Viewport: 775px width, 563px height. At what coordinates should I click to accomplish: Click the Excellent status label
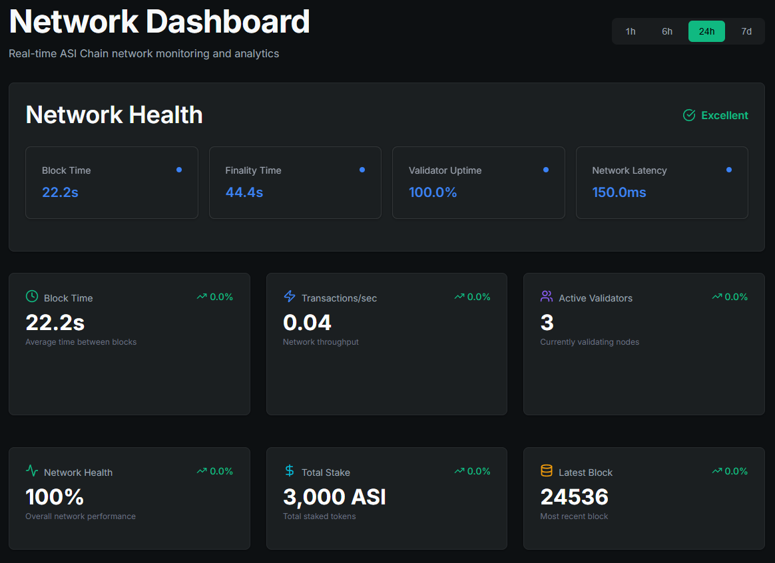click(x=724, y=115)
